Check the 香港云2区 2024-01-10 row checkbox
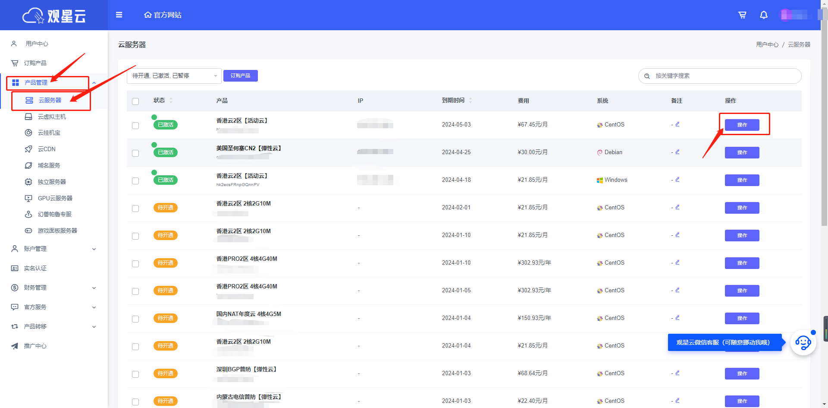 coord(135,236)
